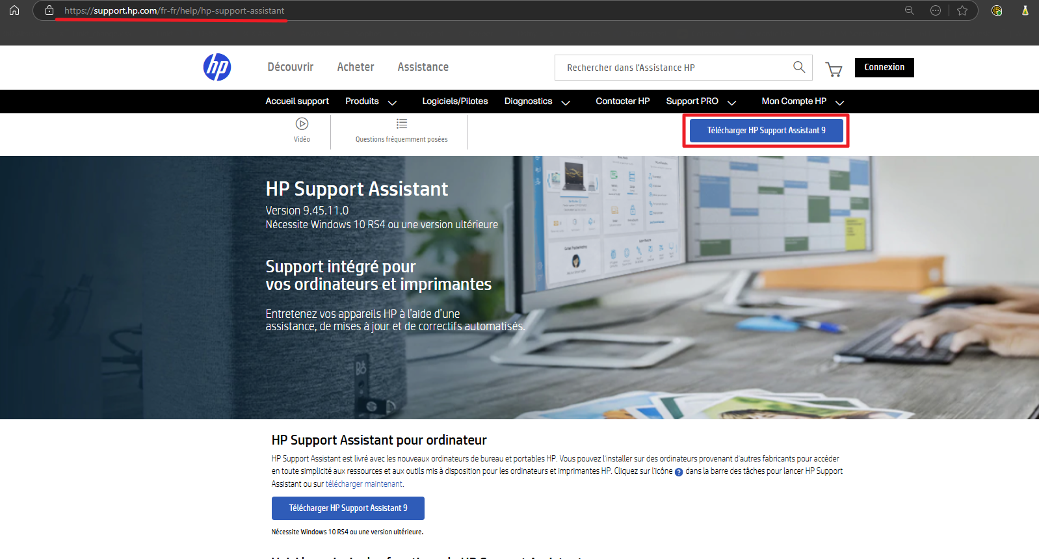
Task: Click the Vidéo play icon
Action: click(302, 123)
